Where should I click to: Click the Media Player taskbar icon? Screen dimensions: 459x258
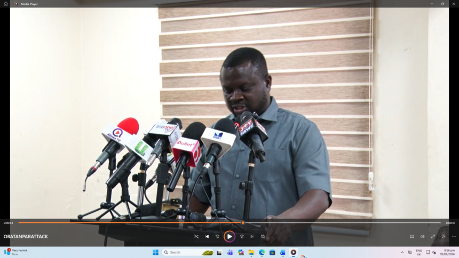(x=294, y=252)
